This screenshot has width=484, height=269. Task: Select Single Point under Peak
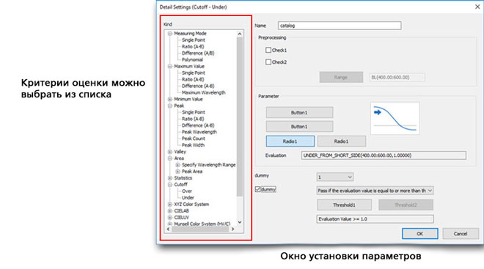pyautogui.click(x=193, y=112)
